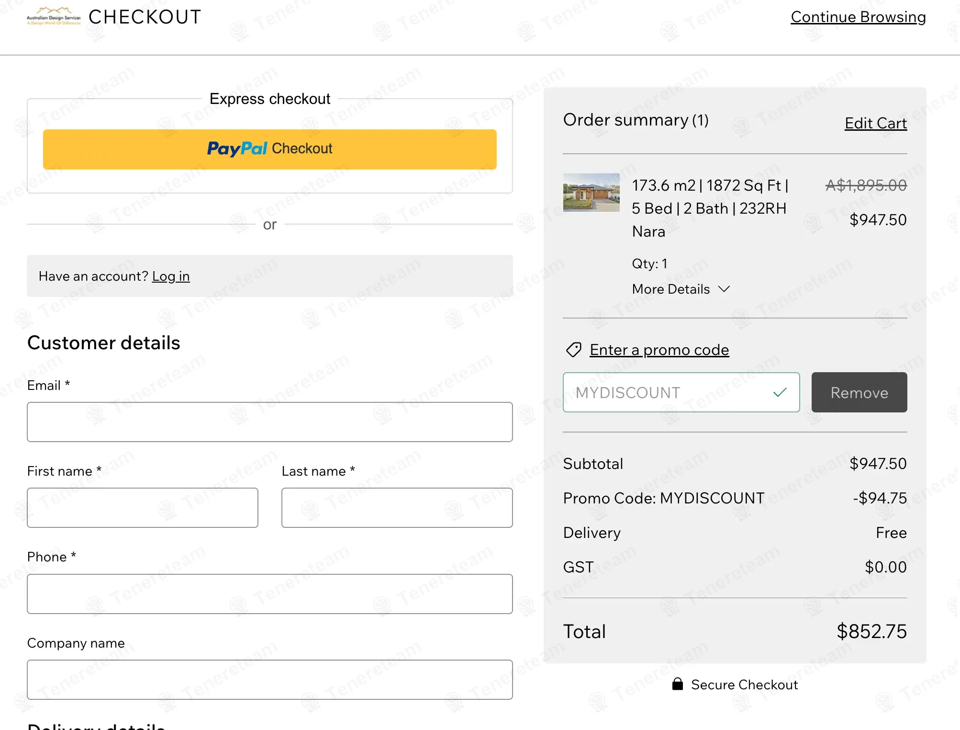This screenshot has height=730, width=960.
Task: Click the GST value $0.00
Action: click(885, 567)
